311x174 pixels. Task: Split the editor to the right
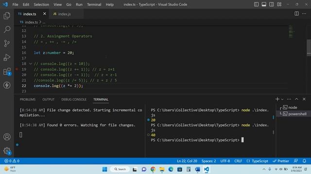point(296,14)
